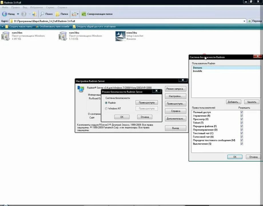Click Дополнительно button
The image size is (263, 206).
[x=176, y=118]
